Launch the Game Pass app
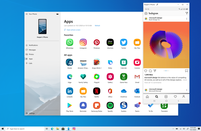201x131 pixels. coord(124,77)
